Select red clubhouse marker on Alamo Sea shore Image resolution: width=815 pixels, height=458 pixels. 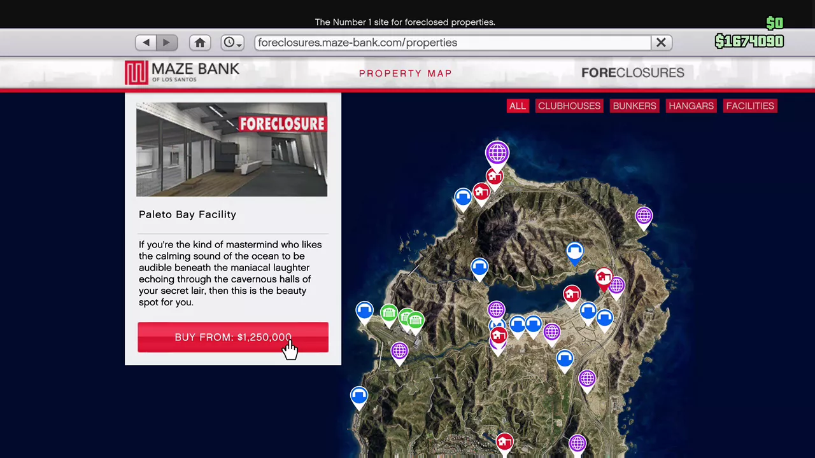[572, 295]
